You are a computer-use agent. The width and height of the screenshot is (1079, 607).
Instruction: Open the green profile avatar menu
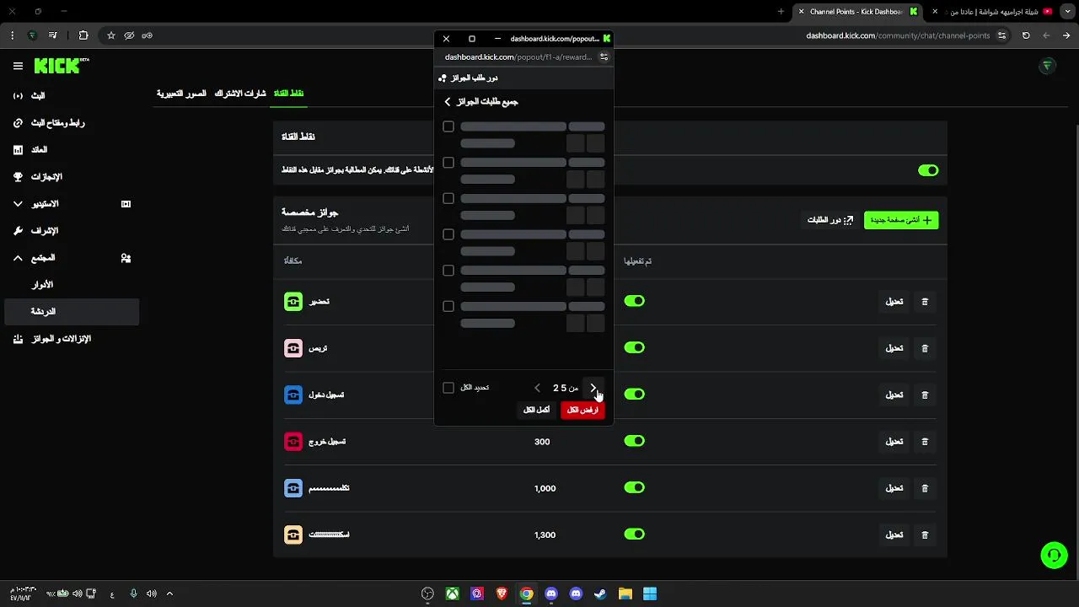tap(1047, 66)
